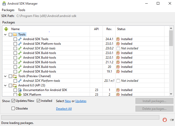Image resolution: width=175 pixels, height=126 pixels.
Task: Click Not installed icon for Build-tools 23.0.2
Action: pyautogui.click(x=118, y=48)
